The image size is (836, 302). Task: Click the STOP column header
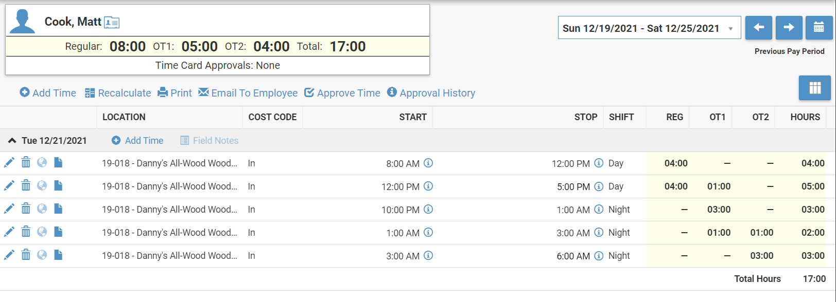tap(586, 117)
